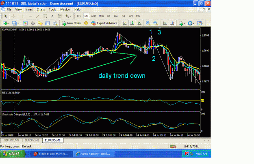This screenshot has width=254, height=164.
Task: Open the File menu
Action: click(x=9, y=9)
